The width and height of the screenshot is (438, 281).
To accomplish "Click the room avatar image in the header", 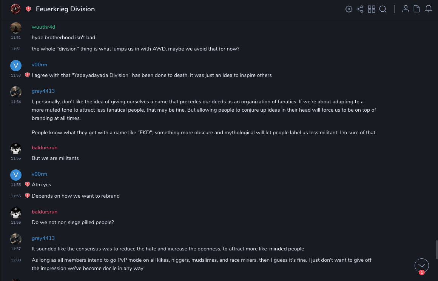I will 15,9.
